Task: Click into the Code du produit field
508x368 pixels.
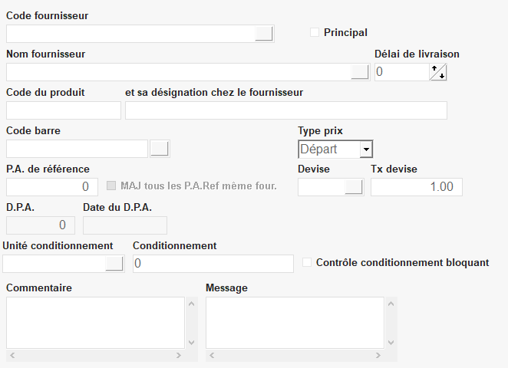Action: point(64,110)
